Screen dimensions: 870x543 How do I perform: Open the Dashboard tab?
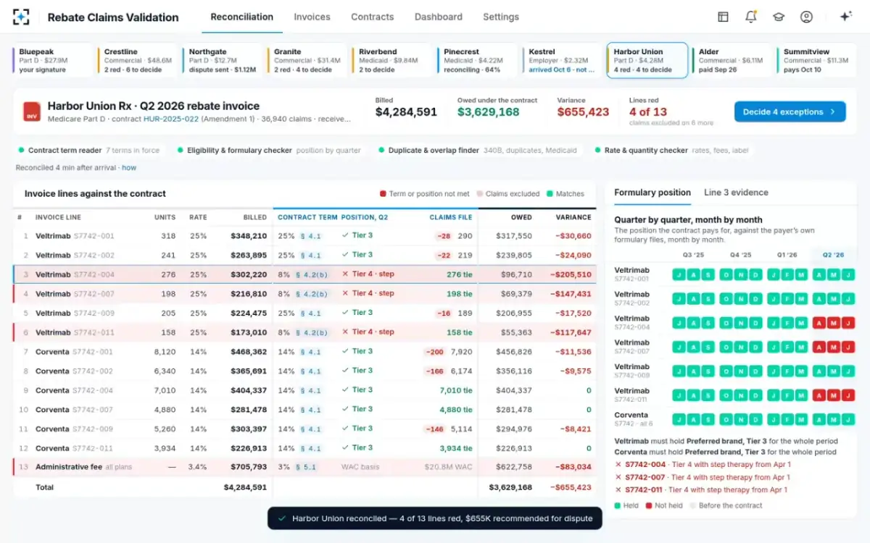[x=439, y=17]
